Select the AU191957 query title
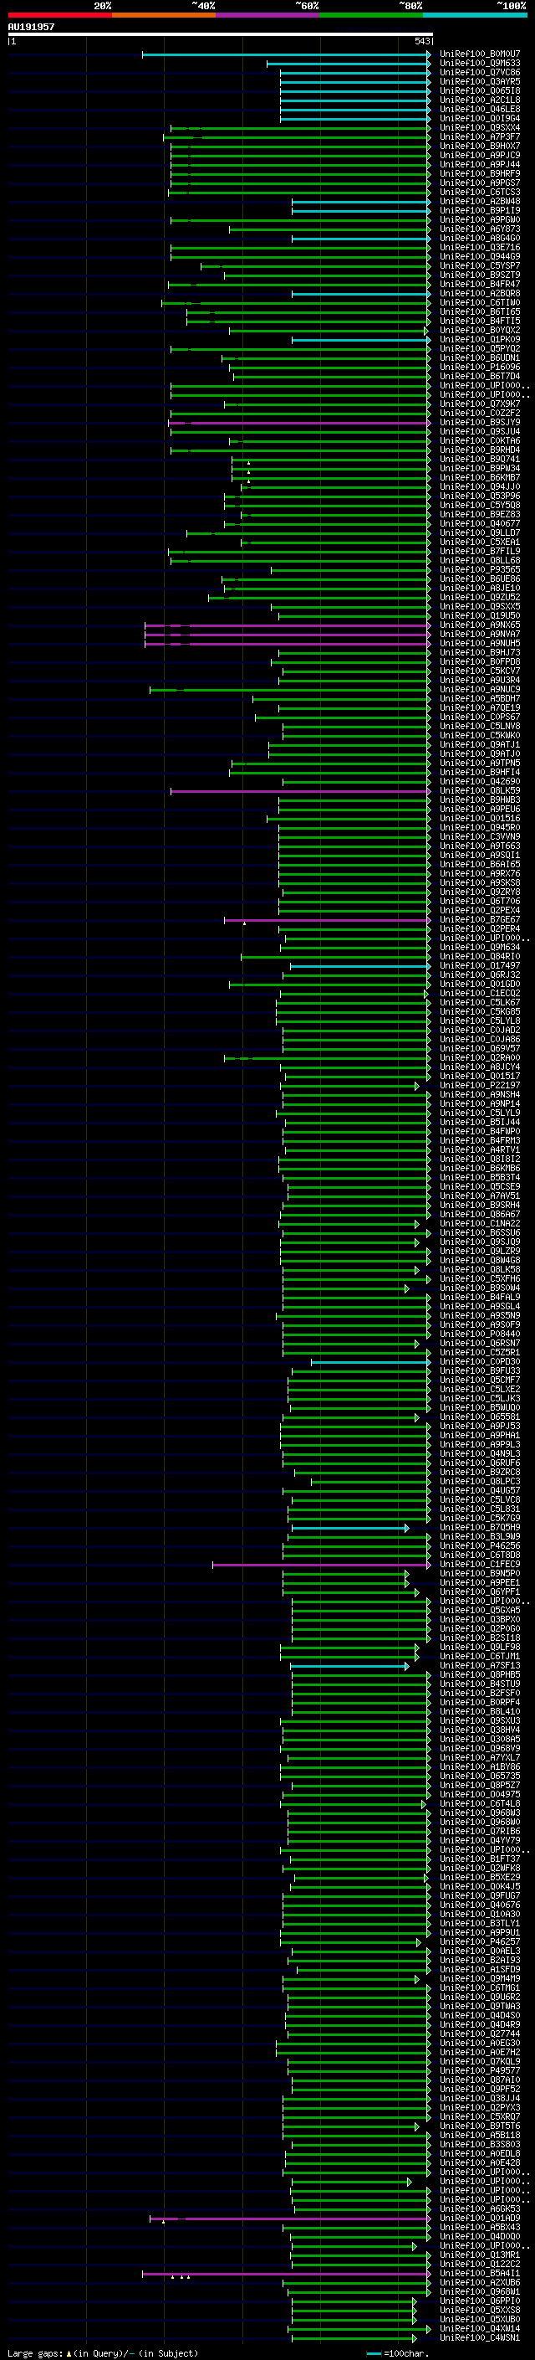 pos(31,27)
